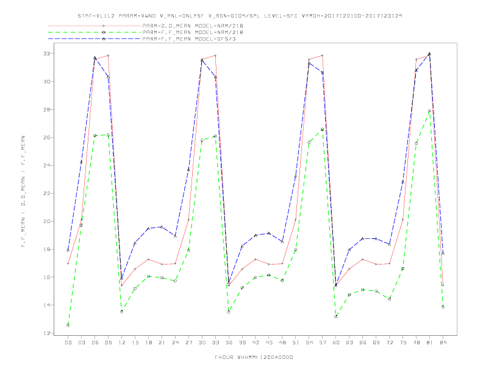Screen dimensions: 483x373
Task: Click x-axis forecast hour label 06
Action: pos(95,343)
